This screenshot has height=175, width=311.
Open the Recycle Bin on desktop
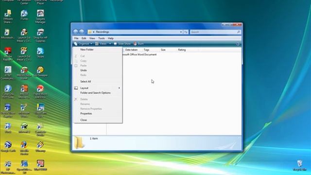(300, 165)
